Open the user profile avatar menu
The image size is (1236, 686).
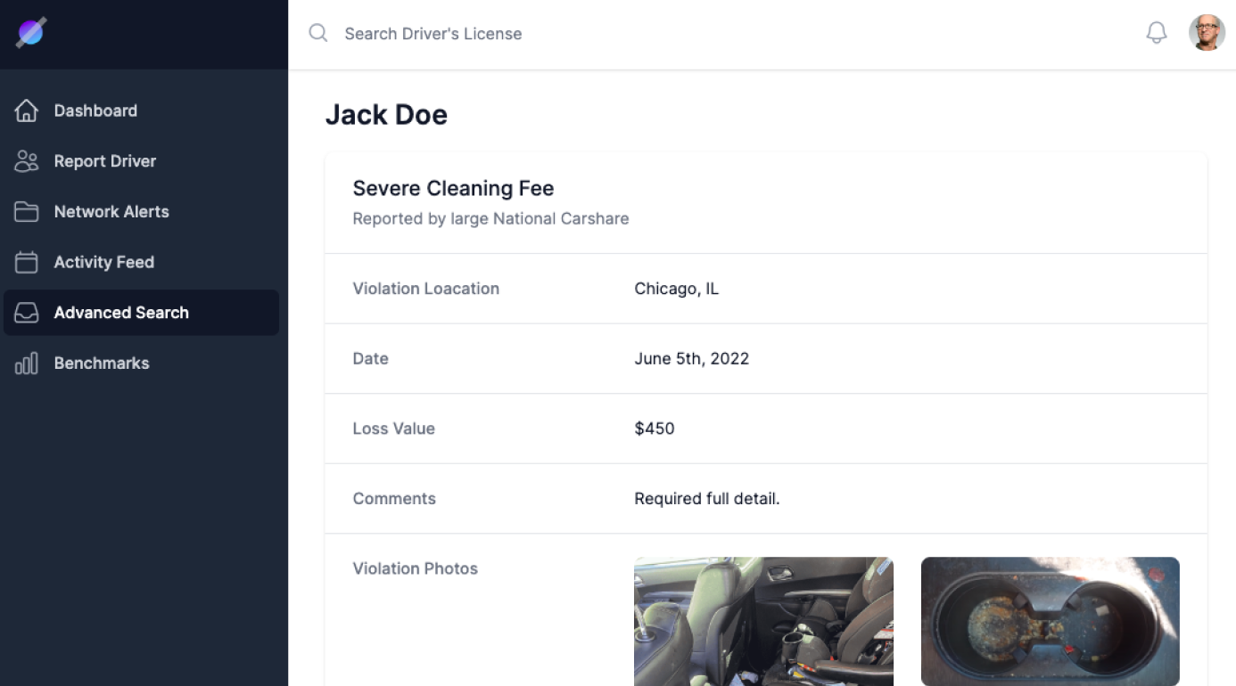(x=1207, y=34)
